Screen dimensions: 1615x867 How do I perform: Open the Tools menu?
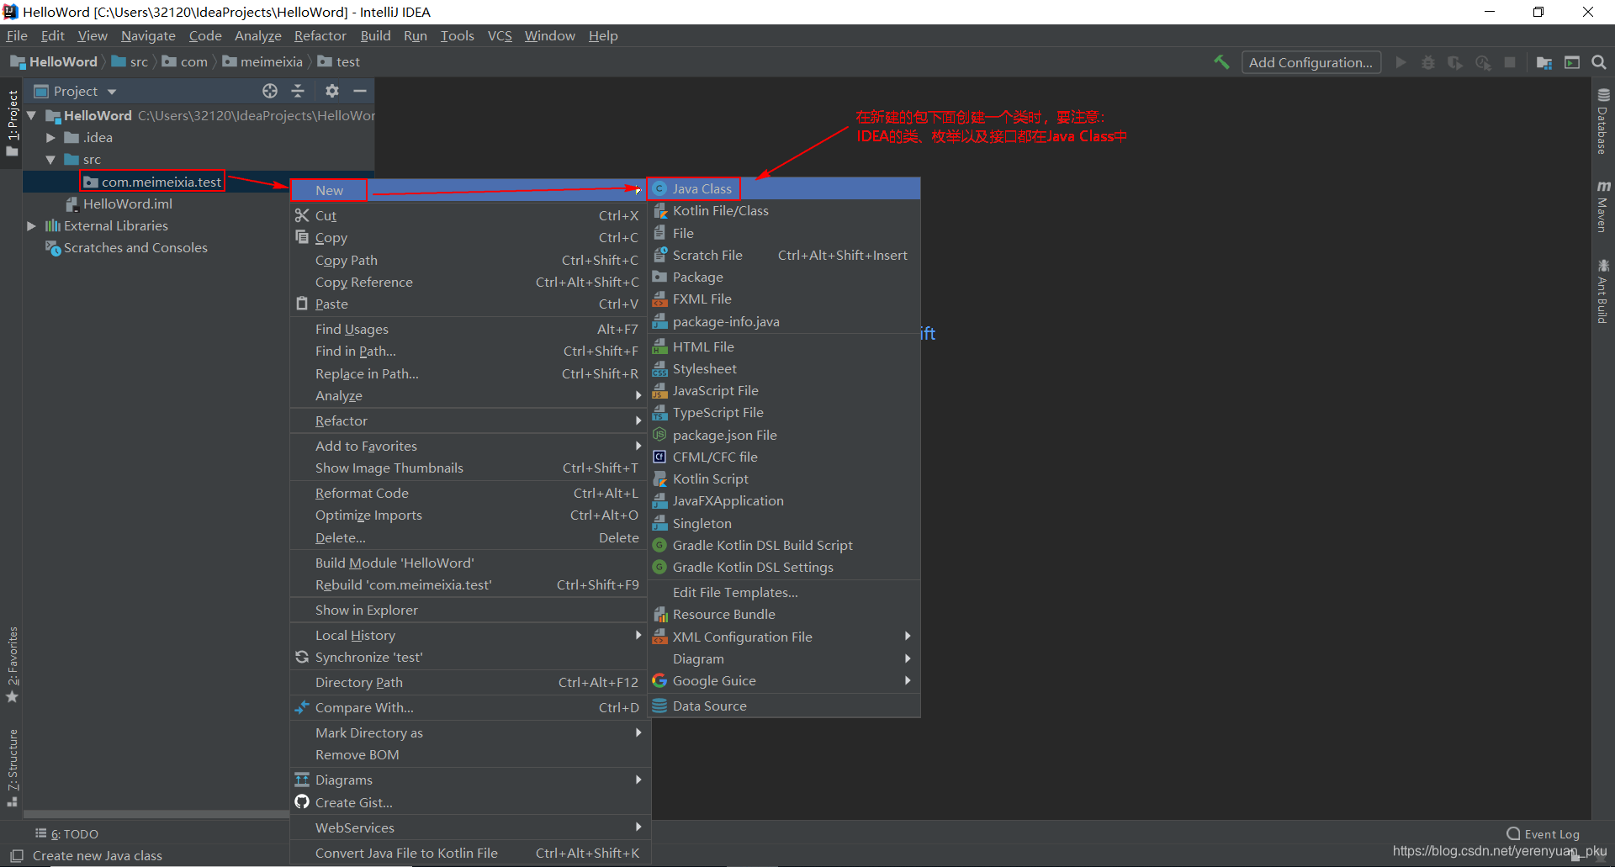[x=457, y=35]
